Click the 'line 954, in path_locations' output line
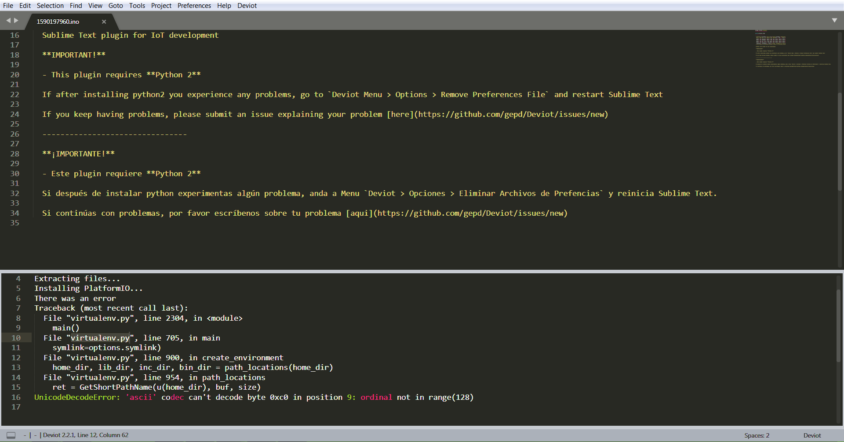The width and height of the screenshot is (844, 442). 154,377
